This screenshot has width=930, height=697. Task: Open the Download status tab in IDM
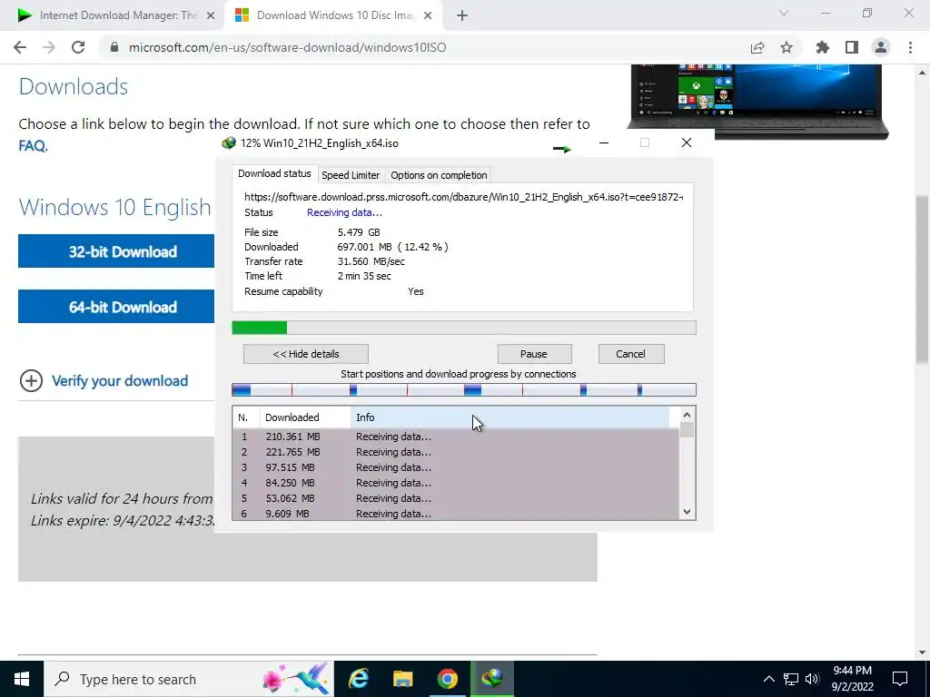274,173
